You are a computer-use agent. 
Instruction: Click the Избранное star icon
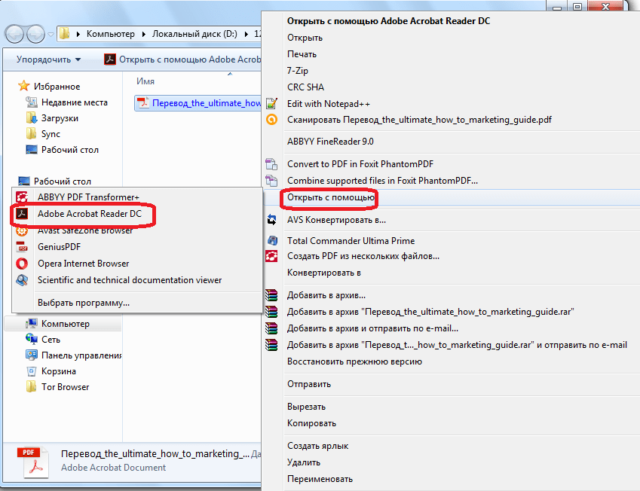point(23,86)
